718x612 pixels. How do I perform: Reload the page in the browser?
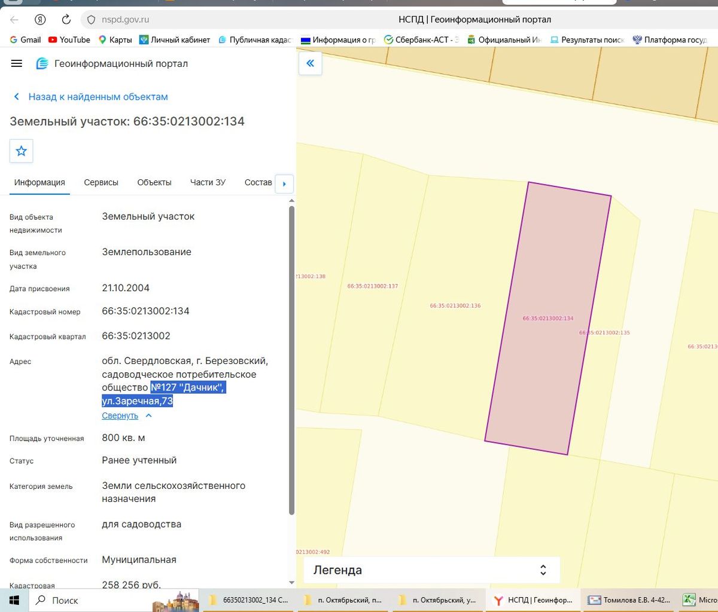point(66,20)
